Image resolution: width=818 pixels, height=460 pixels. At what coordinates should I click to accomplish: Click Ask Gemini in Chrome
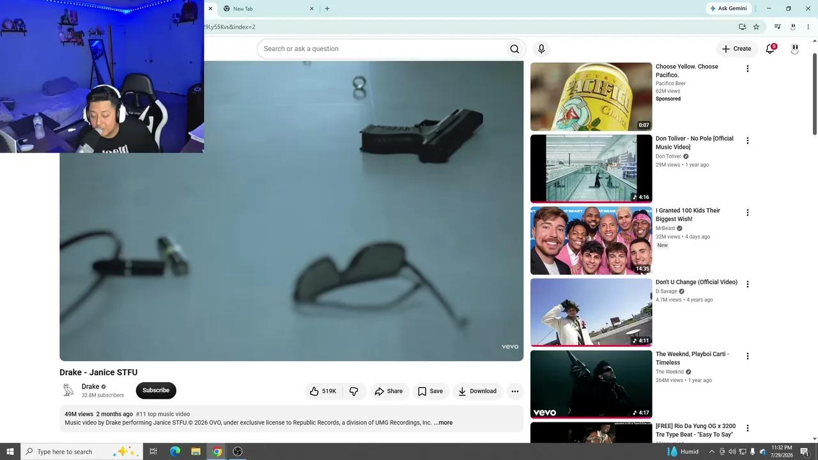pos(728,9)
